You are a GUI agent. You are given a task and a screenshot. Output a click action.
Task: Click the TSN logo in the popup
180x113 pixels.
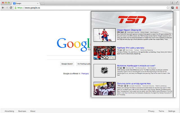pos(132,19)
